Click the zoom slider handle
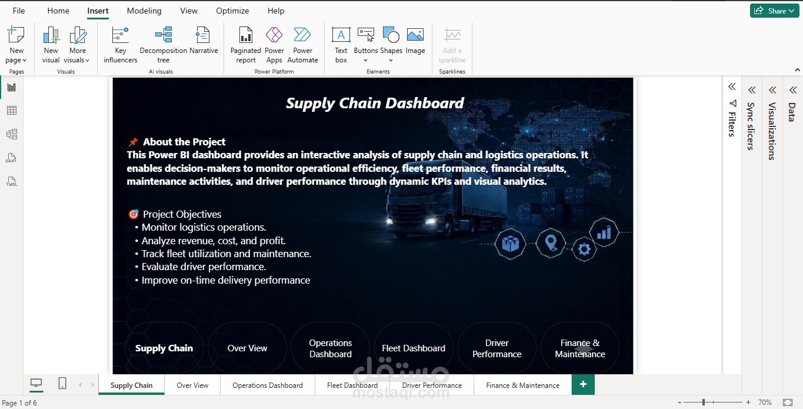This screenshot has width=803, height=409. pyautogui.click(x=704, y=403)
